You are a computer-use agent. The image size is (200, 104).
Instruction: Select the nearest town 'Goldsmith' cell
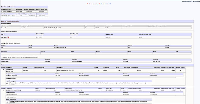122,37
